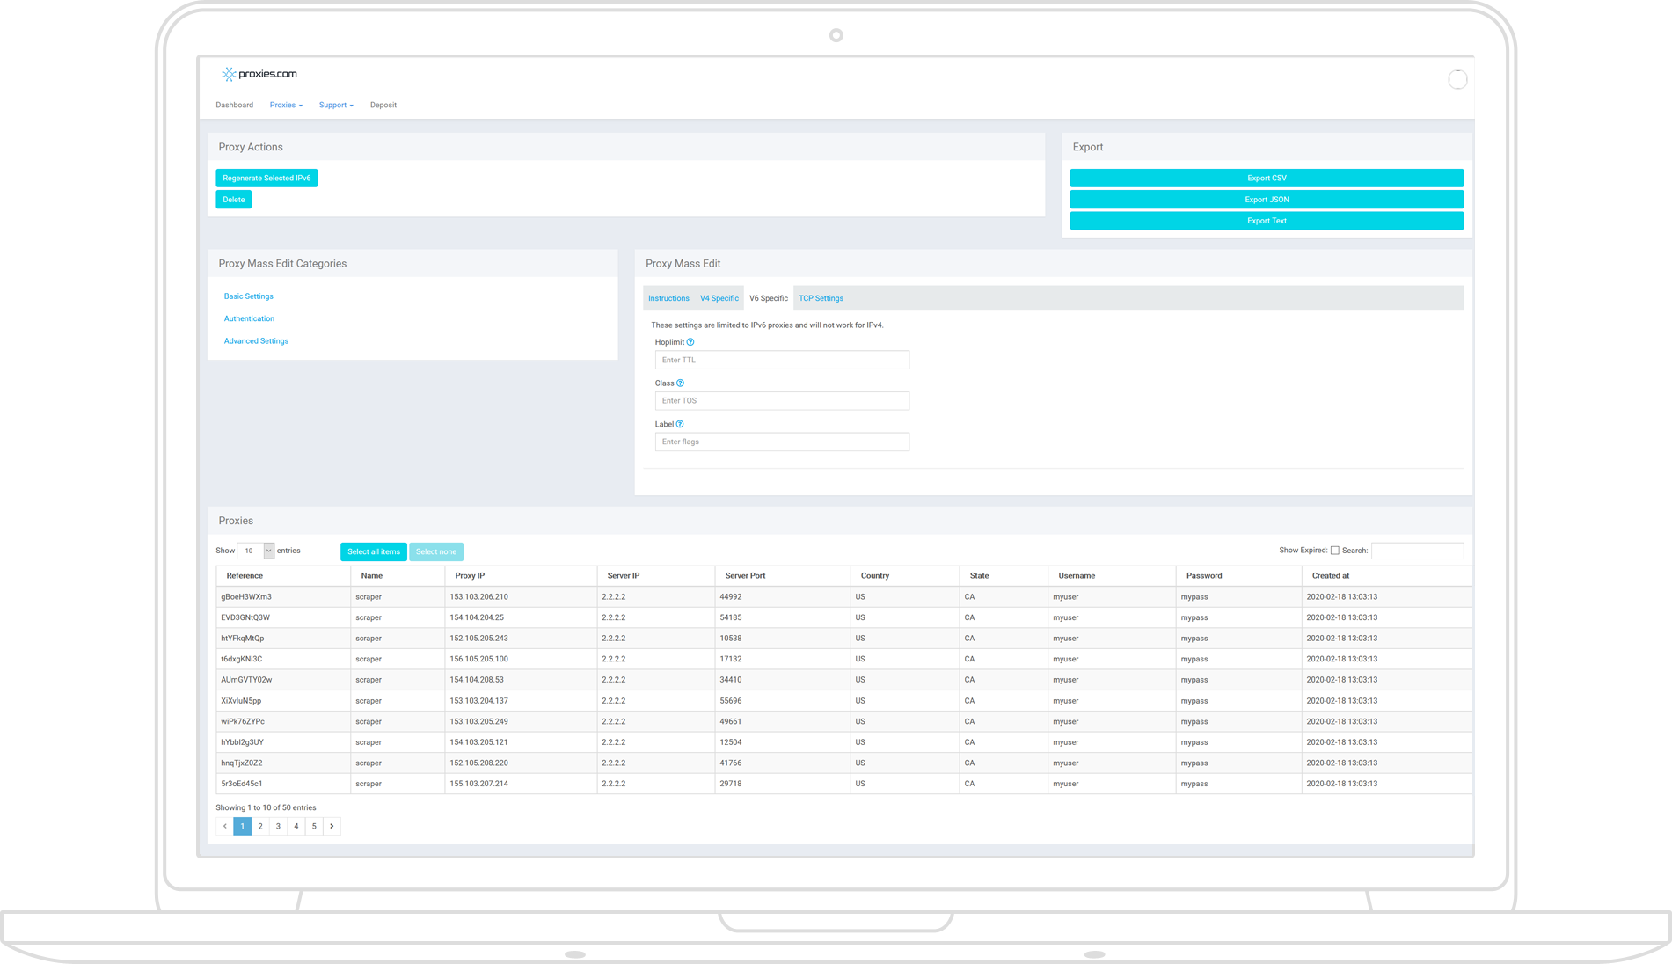Go to next page of proxies

tap(332, 826)
